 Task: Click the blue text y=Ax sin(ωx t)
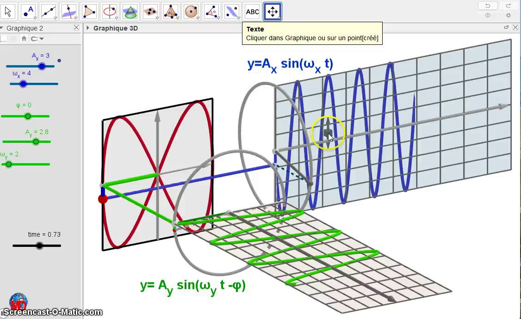[x=290, y=64]
